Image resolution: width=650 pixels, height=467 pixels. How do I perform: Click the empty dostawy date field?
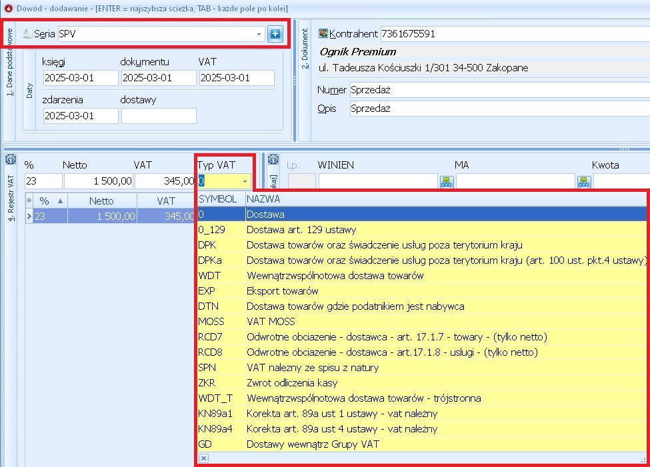(159, 116)
